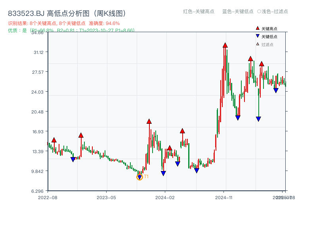
Task: Click the red key-high marker near 17 in 2024
Action: tap(183, 131)
